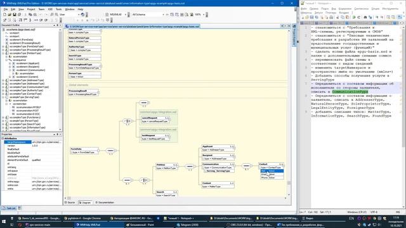
Task: Select the FormData node in diagram
Action: click(84, 151)
